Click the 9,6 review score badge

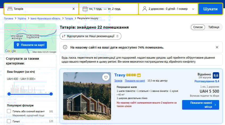coord(216,76)
